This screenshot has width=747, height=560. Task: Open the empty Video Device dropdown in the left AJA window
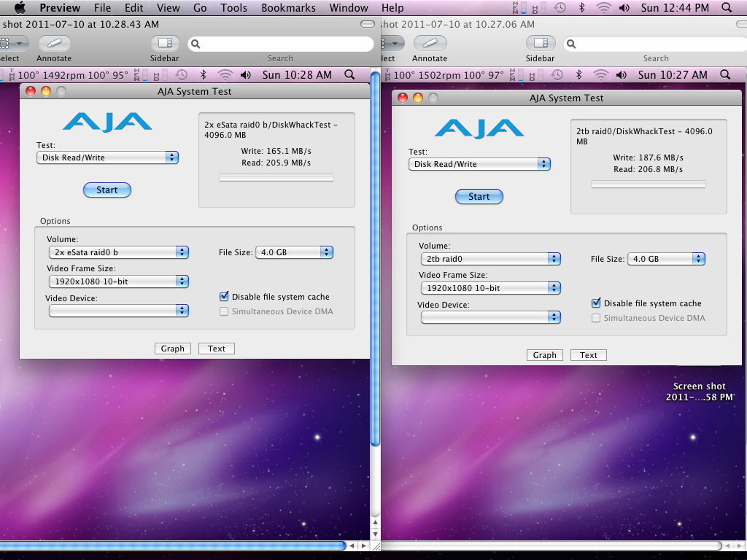click(119, 311)
